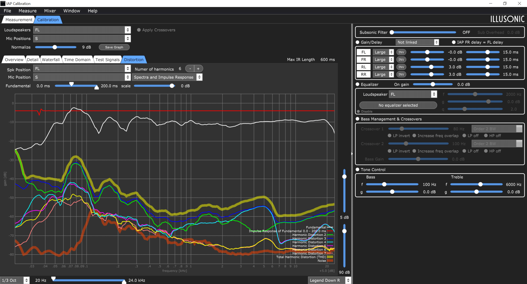
Task: Click the 5 dB vertical slider handle
Action: (x=344, y=177)
